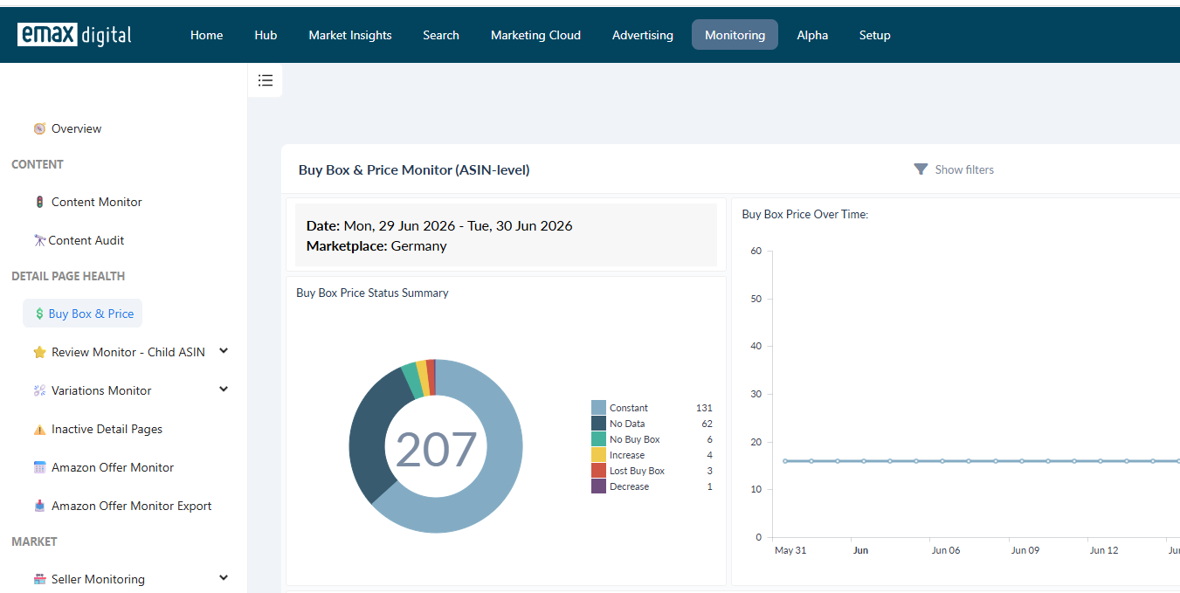Click the Variations Monitor icon
This screenshot has height=593, width=1180.
click(x=39, y=390)
